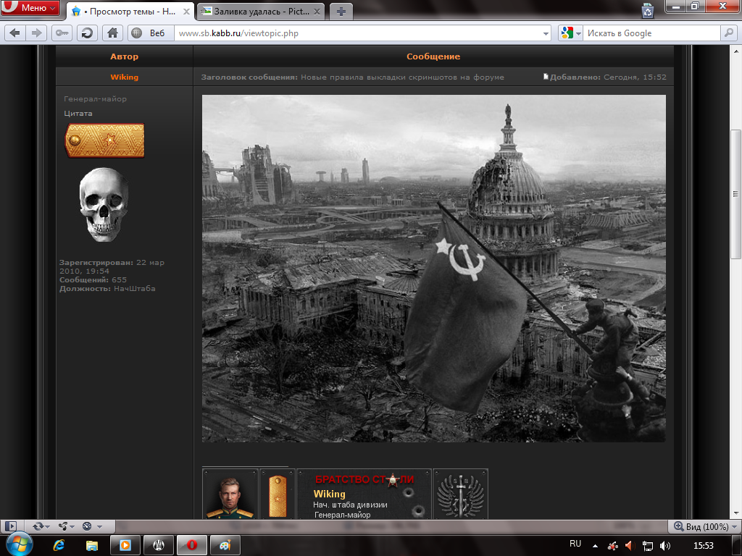Screen dimensions: 742x556
Task: Expand the Opera Unite dropdown arrow
Action: tap(72, 527)
